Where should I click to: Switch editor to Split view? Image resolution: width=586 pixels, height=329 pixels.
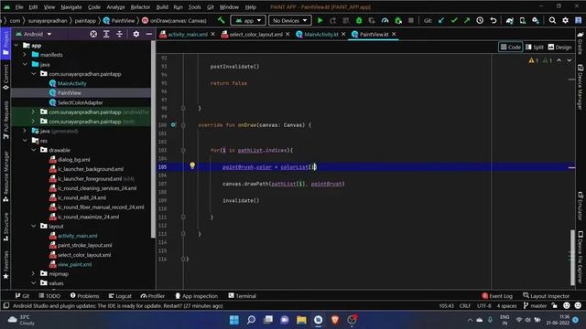click(x=535, y=47)
